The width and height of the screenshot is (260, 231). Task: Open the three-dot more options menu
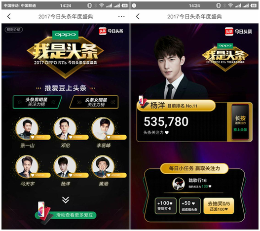pos(121,16)
